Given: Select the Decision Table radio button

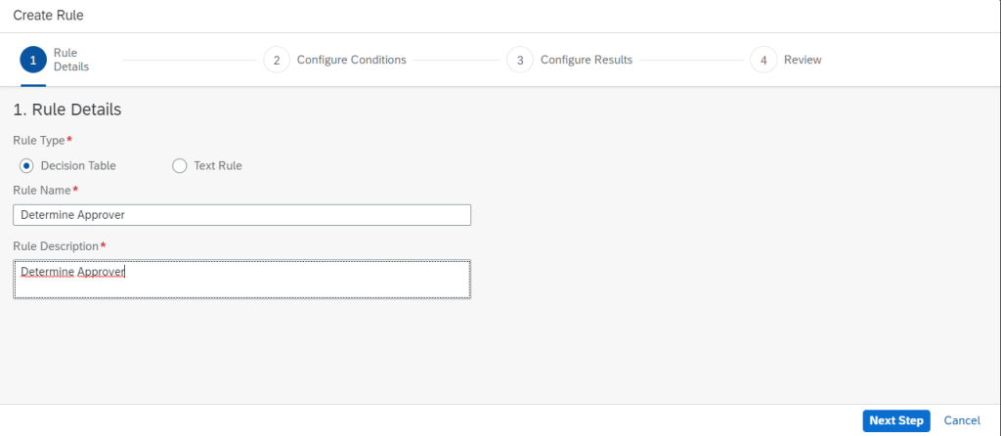Looking at the screenshot, I should [26, 165].
